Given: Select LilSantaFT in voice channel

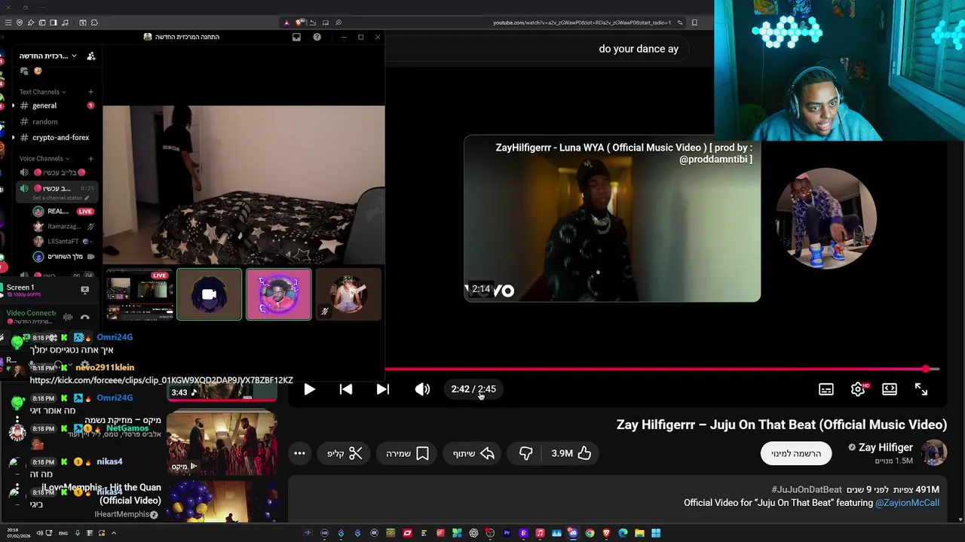Looking at the screenshot, I should (x=63, y=242).
